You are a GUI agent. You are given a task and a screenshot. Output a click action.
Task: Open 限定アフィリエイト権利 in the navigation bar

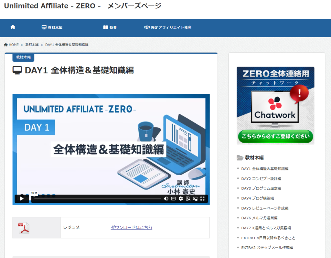(x=168, y=27)
